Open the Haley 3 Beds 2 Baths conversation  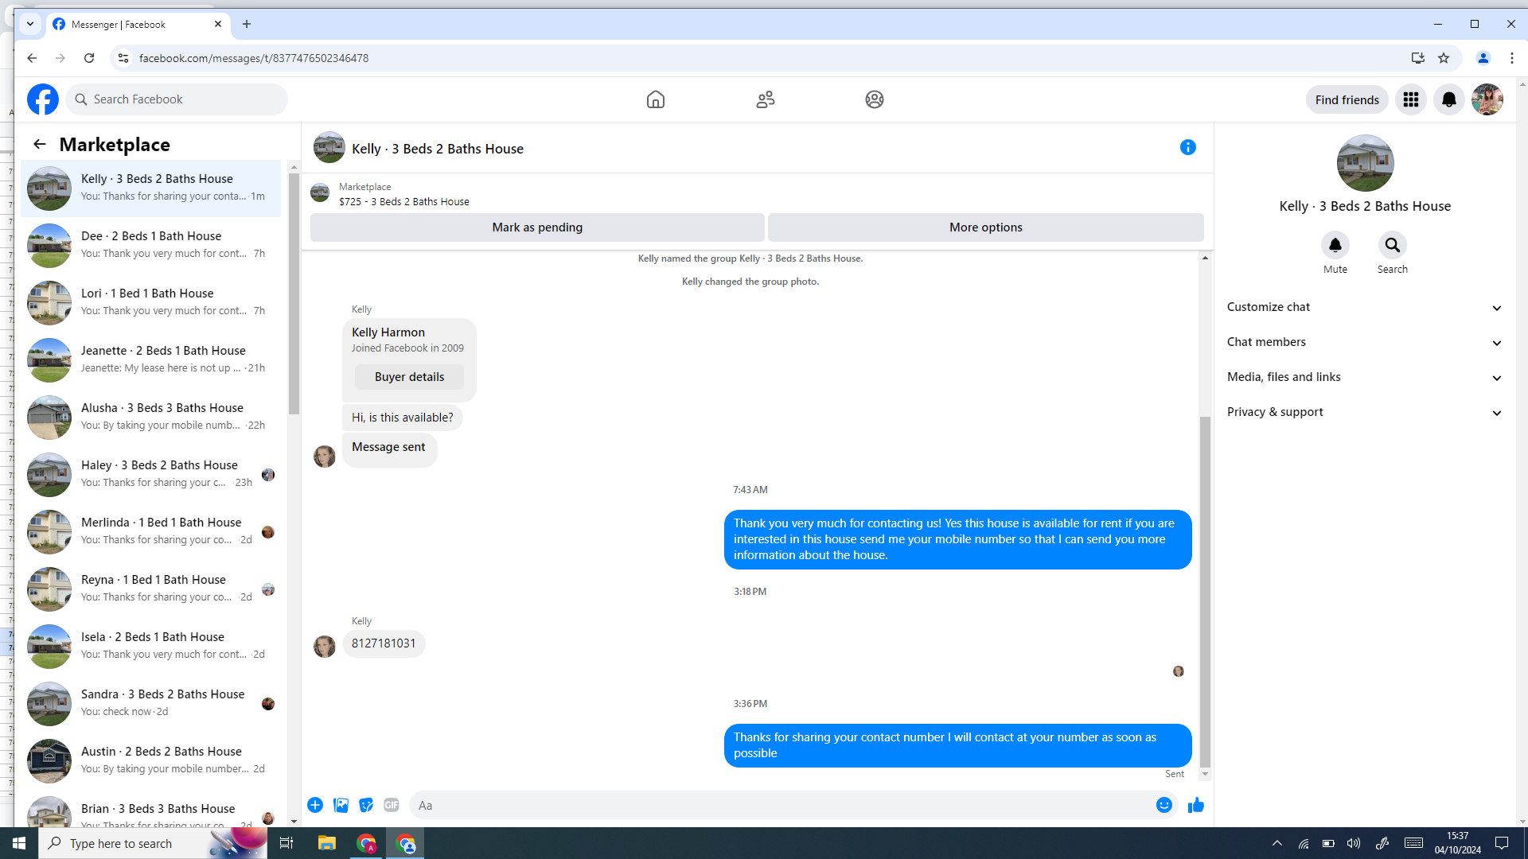(x=151, y=474)
